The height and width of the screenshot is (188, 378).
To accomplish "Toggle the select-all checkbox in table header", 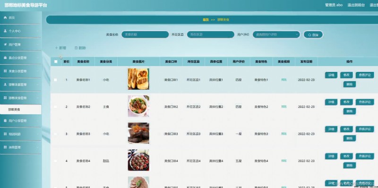I will pyautogui.click(x=56, y=61).
